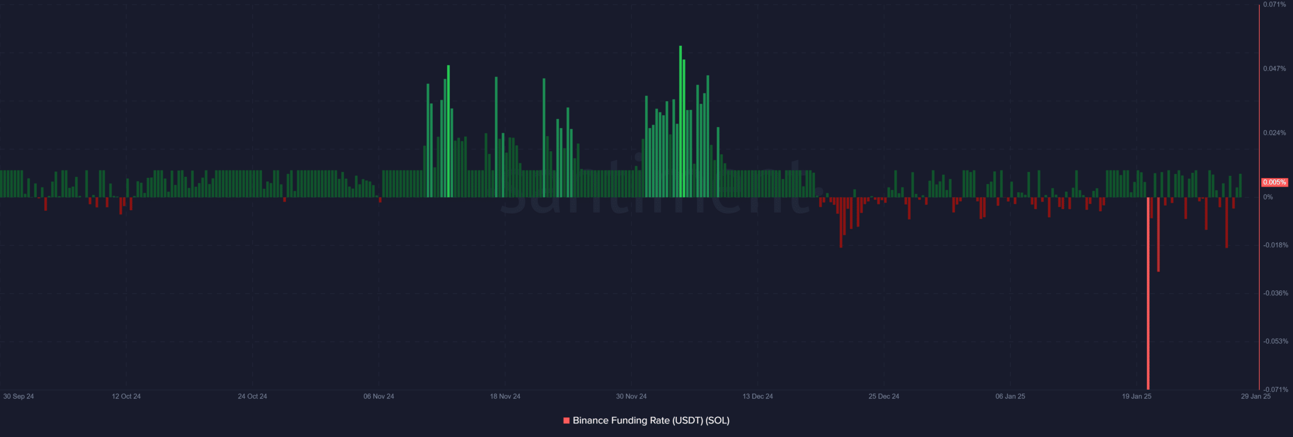Click the 30 Sep 24 date label
This screenshot has height=437, width=1293.
(x=19, y=396)
